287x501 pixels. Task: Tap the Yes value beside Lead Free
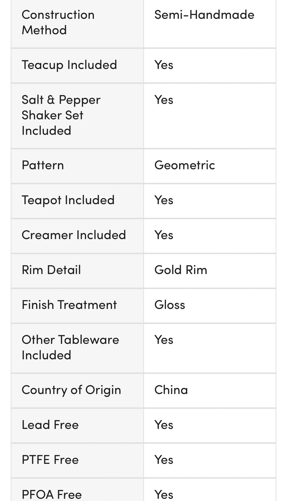point(164,425)
